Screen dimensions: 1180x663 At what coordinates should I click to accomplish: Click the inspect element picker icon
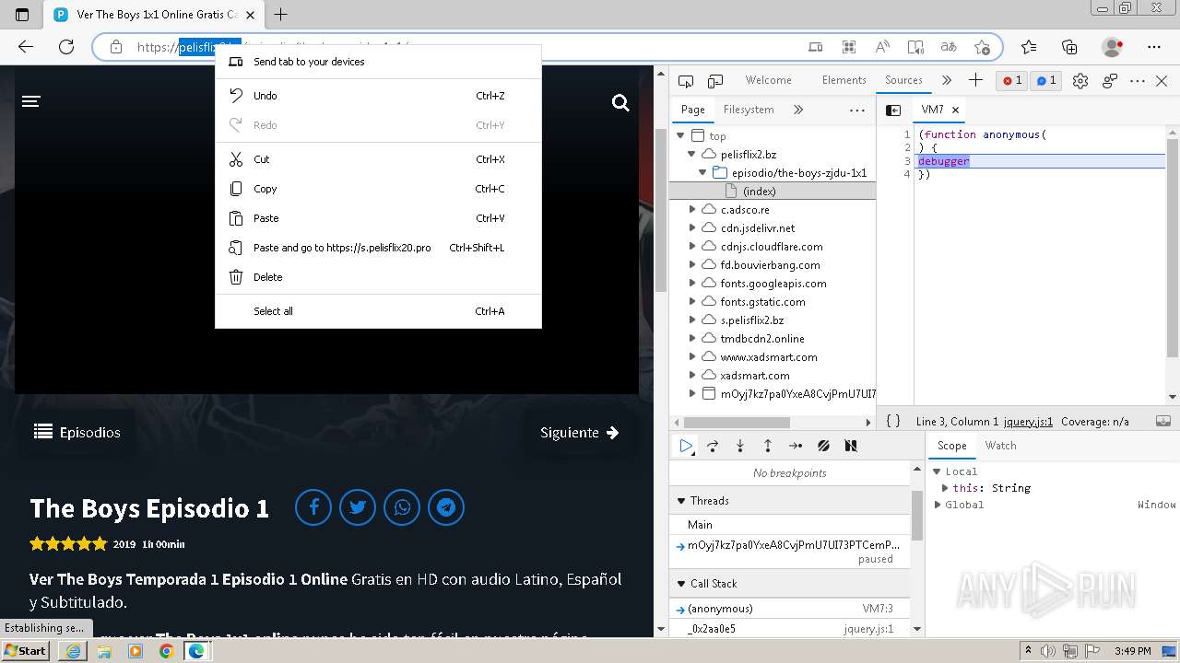[x=685, y=81]
